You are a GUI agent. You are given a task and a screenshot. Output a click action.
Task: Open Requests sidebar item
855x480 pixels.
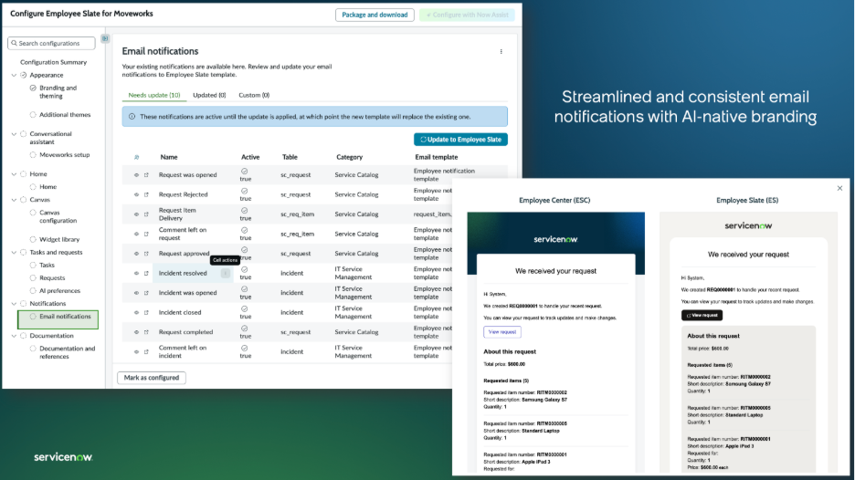tap(52, 277)
